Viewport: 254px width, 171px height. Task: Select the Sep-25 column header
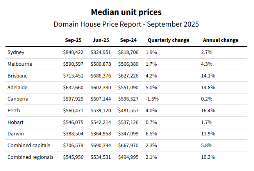pos(73,40)
